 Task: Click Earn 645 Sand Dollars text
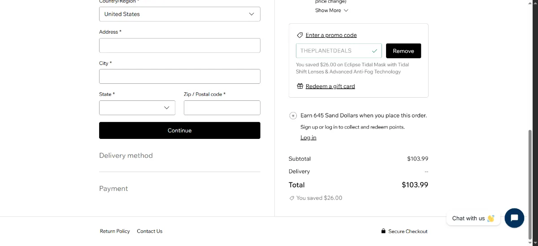coord(364,115)
